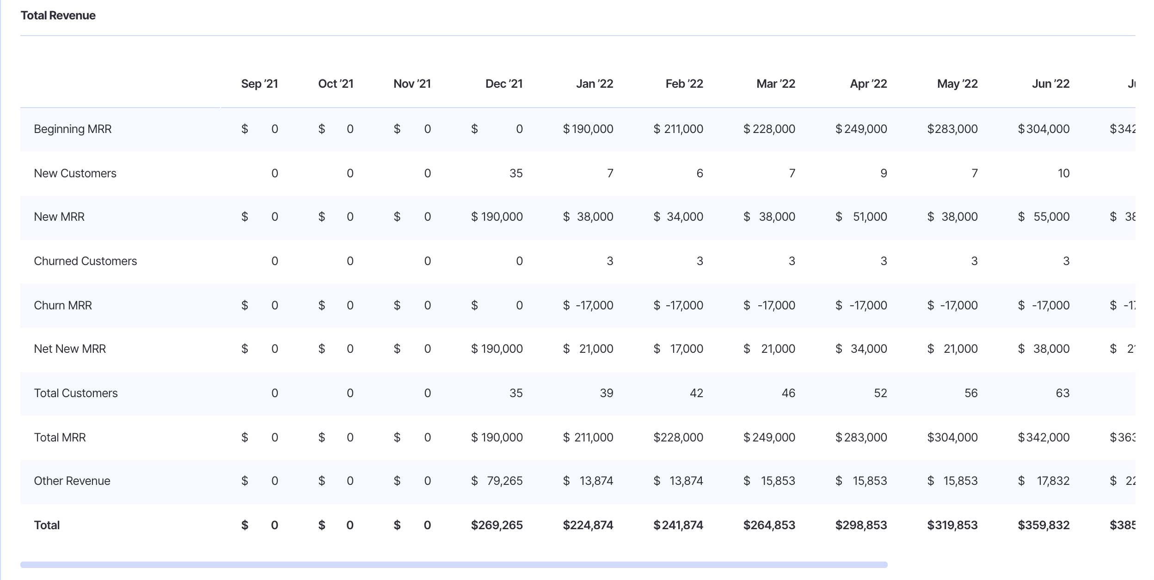This screenshot has width=1154, height=580.
Task: Select the Sep '21 column header
Action: point(259,84)
